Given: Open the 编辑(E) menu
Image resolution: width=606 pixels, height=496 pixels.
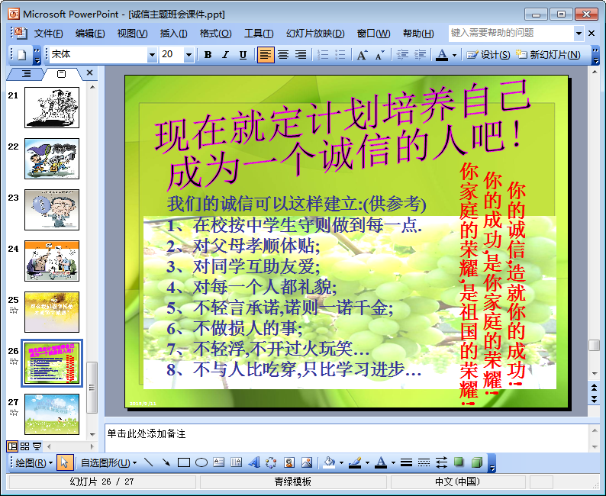Looking at the screenshot, I should click(90, 34).
